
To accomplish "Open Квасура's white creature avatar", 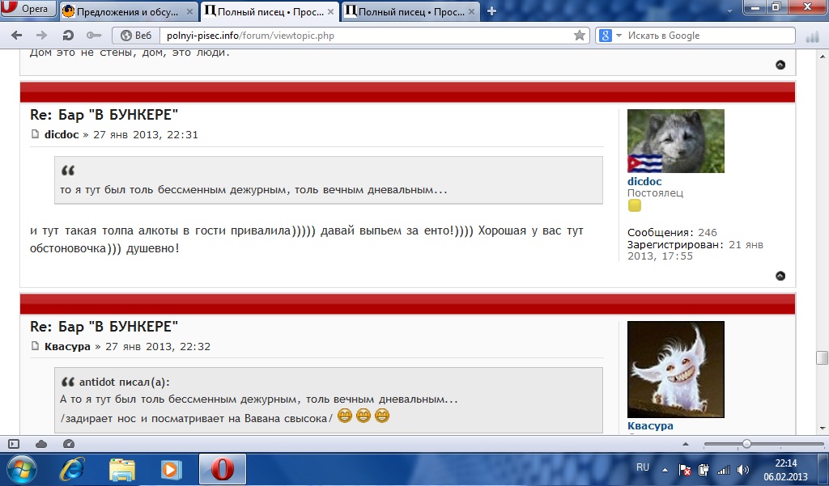I will pos(676,370).
